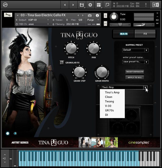Click the header volume slider
Screen dimensions: 162x168
144,25
